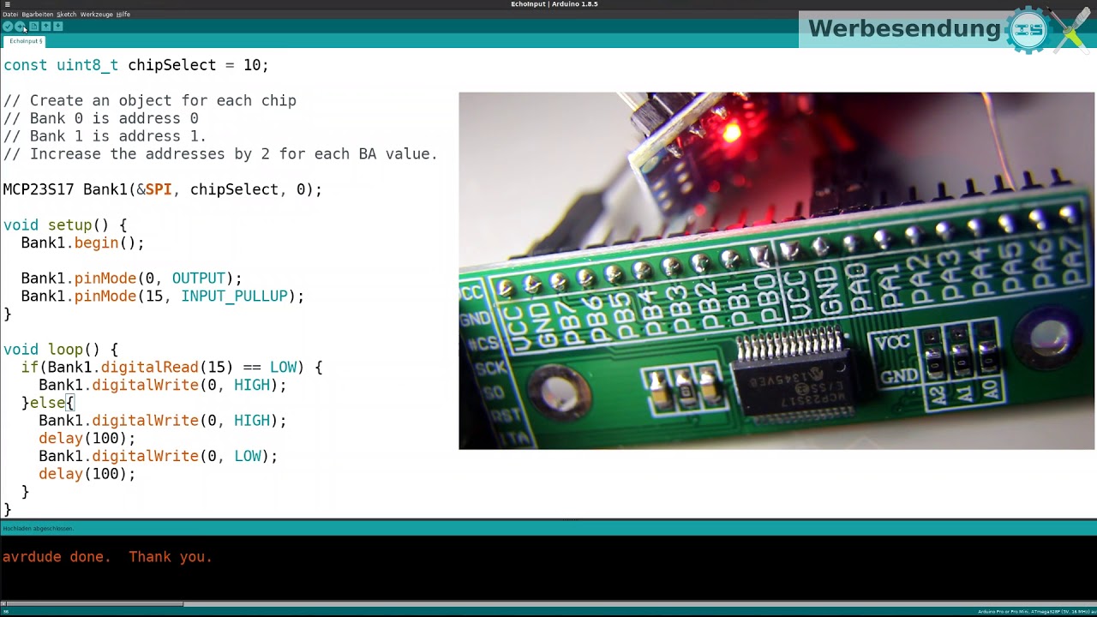This screenshot has width=1097, height=617.
Task: Save the sketch with the down-arrow icon
Action: [x=58, y=27]
